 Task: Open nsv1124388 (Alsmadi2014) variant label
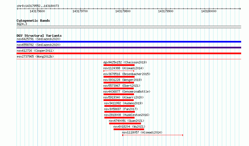click(x=123, y=68)
